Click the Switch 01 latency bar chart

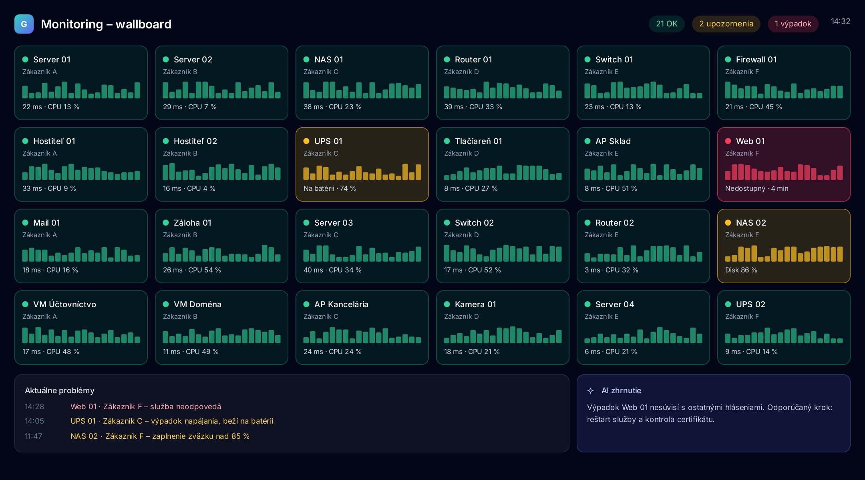coord(643,90)
